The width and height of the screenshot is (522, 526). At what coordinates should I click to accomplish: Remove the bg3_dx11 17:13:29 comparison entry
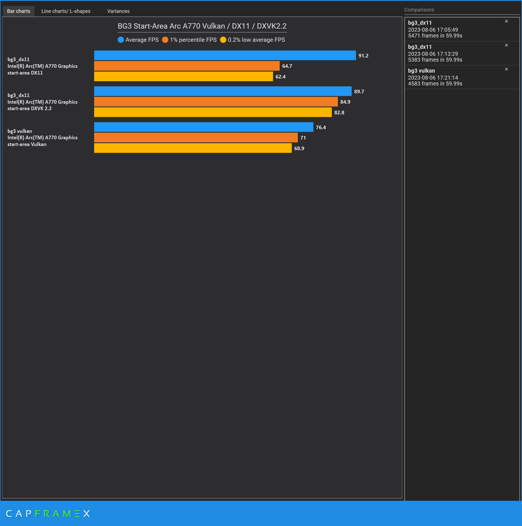(x=506, y=45)
